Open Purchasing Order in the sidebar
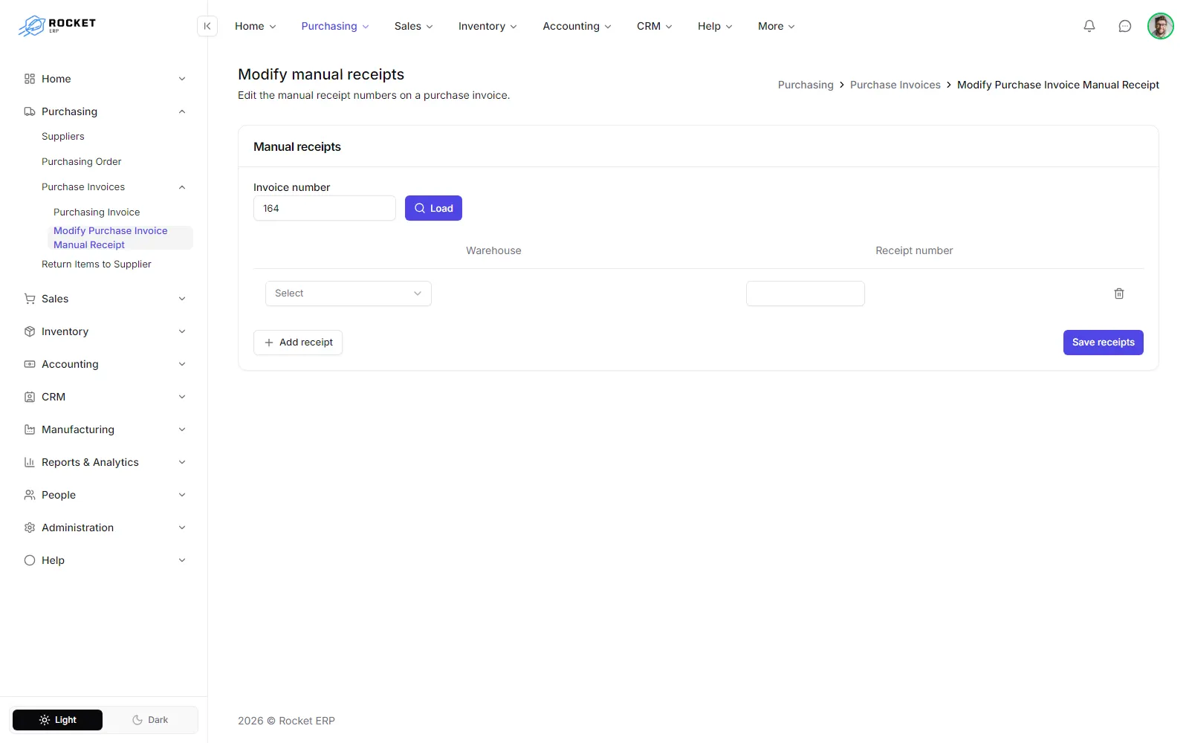The height and width of the screenshot is (743, 1189). point(82,162)
